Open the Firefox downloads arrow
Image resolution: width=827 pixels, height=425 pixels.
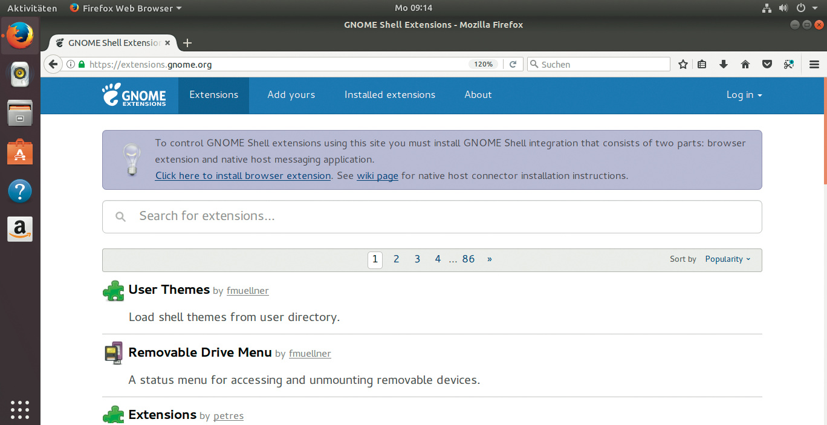(x=724, y=64)
